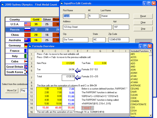157x118 pixels.
Task: Maximize the InputPro-Edit Controls window
Action: tap(149, 3)
